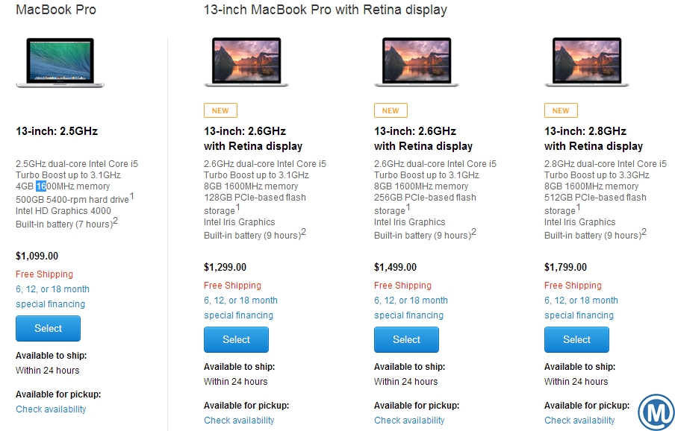This screenshot has height=431, width=675.
Task: Click the $1,299 Retina model product image
Action: [246, 61]
